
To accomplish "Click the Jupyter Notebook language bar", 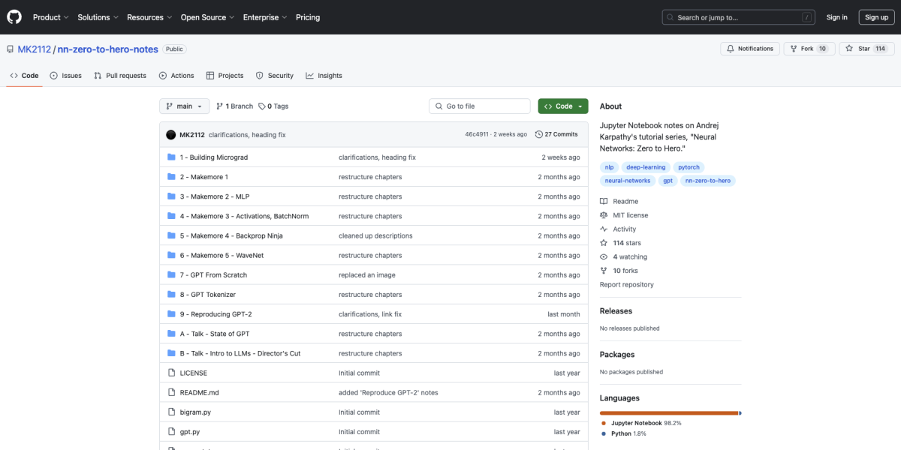I will pos(668,413).
